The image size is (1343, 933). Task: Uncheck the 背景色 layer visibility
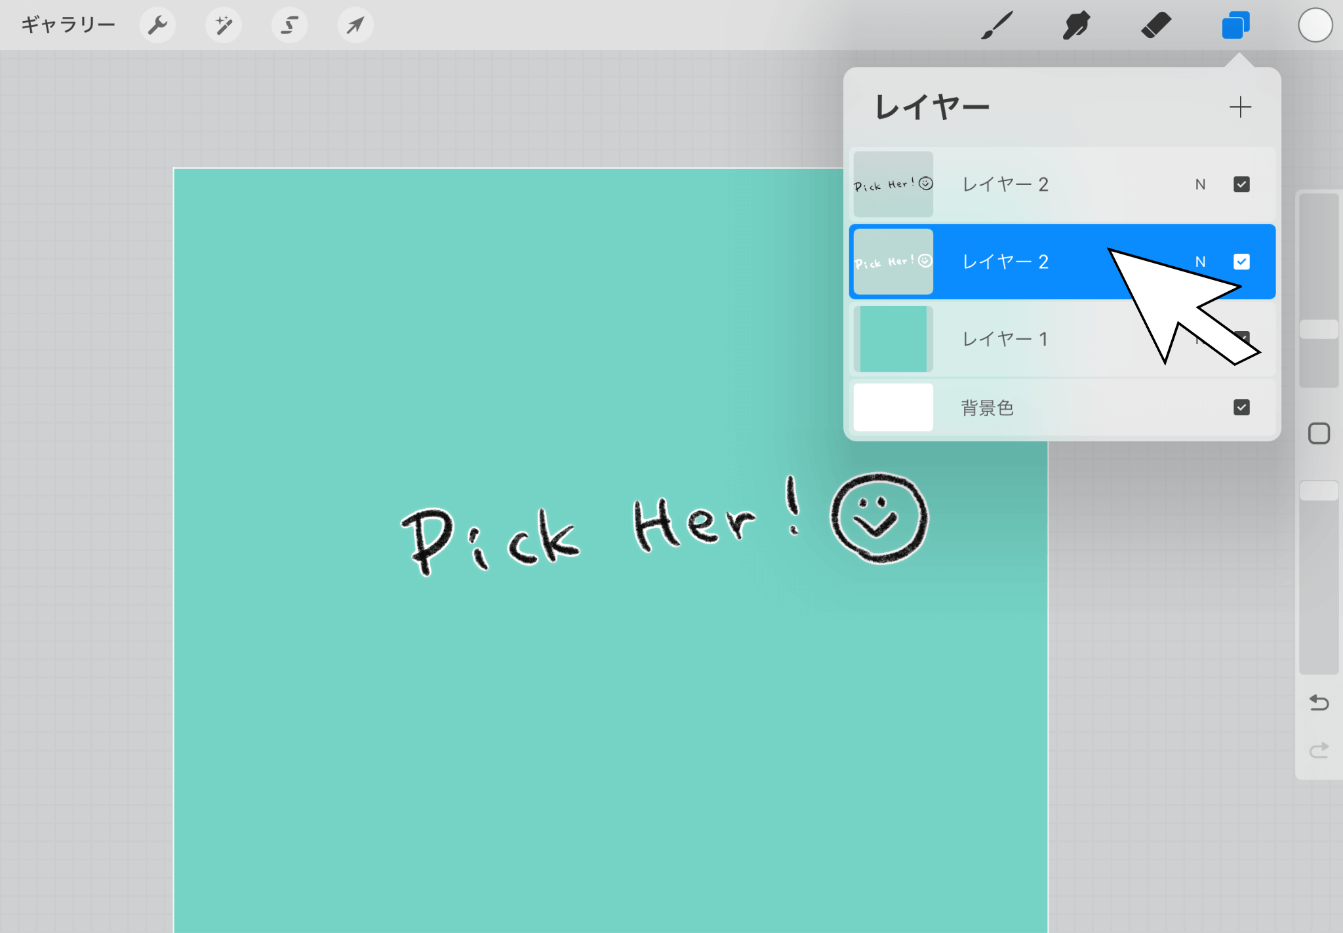(1241, 407)
